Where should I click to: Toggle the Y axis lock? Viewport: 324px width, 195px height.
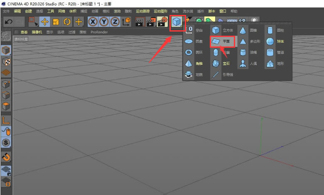(104, 22)
